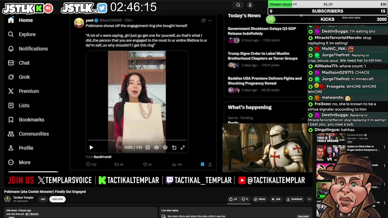Viewport: 388px width, 218px height.
Task: Click the Profile icon in sidebar
Action: [11, 148]
